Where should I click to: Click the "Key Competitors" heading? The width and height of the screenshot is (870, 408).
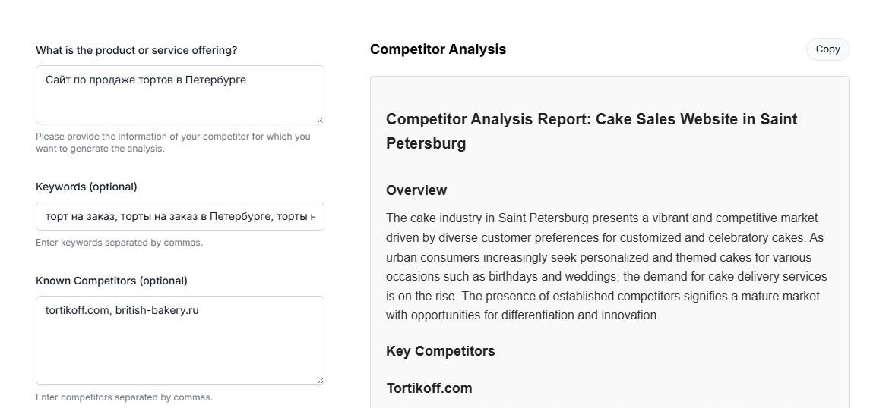pyautogui.click(x=440, y=351)
